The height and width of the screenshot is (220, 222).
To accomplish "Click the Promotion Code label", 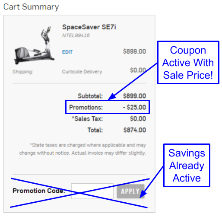I will (x=39, y=191).
